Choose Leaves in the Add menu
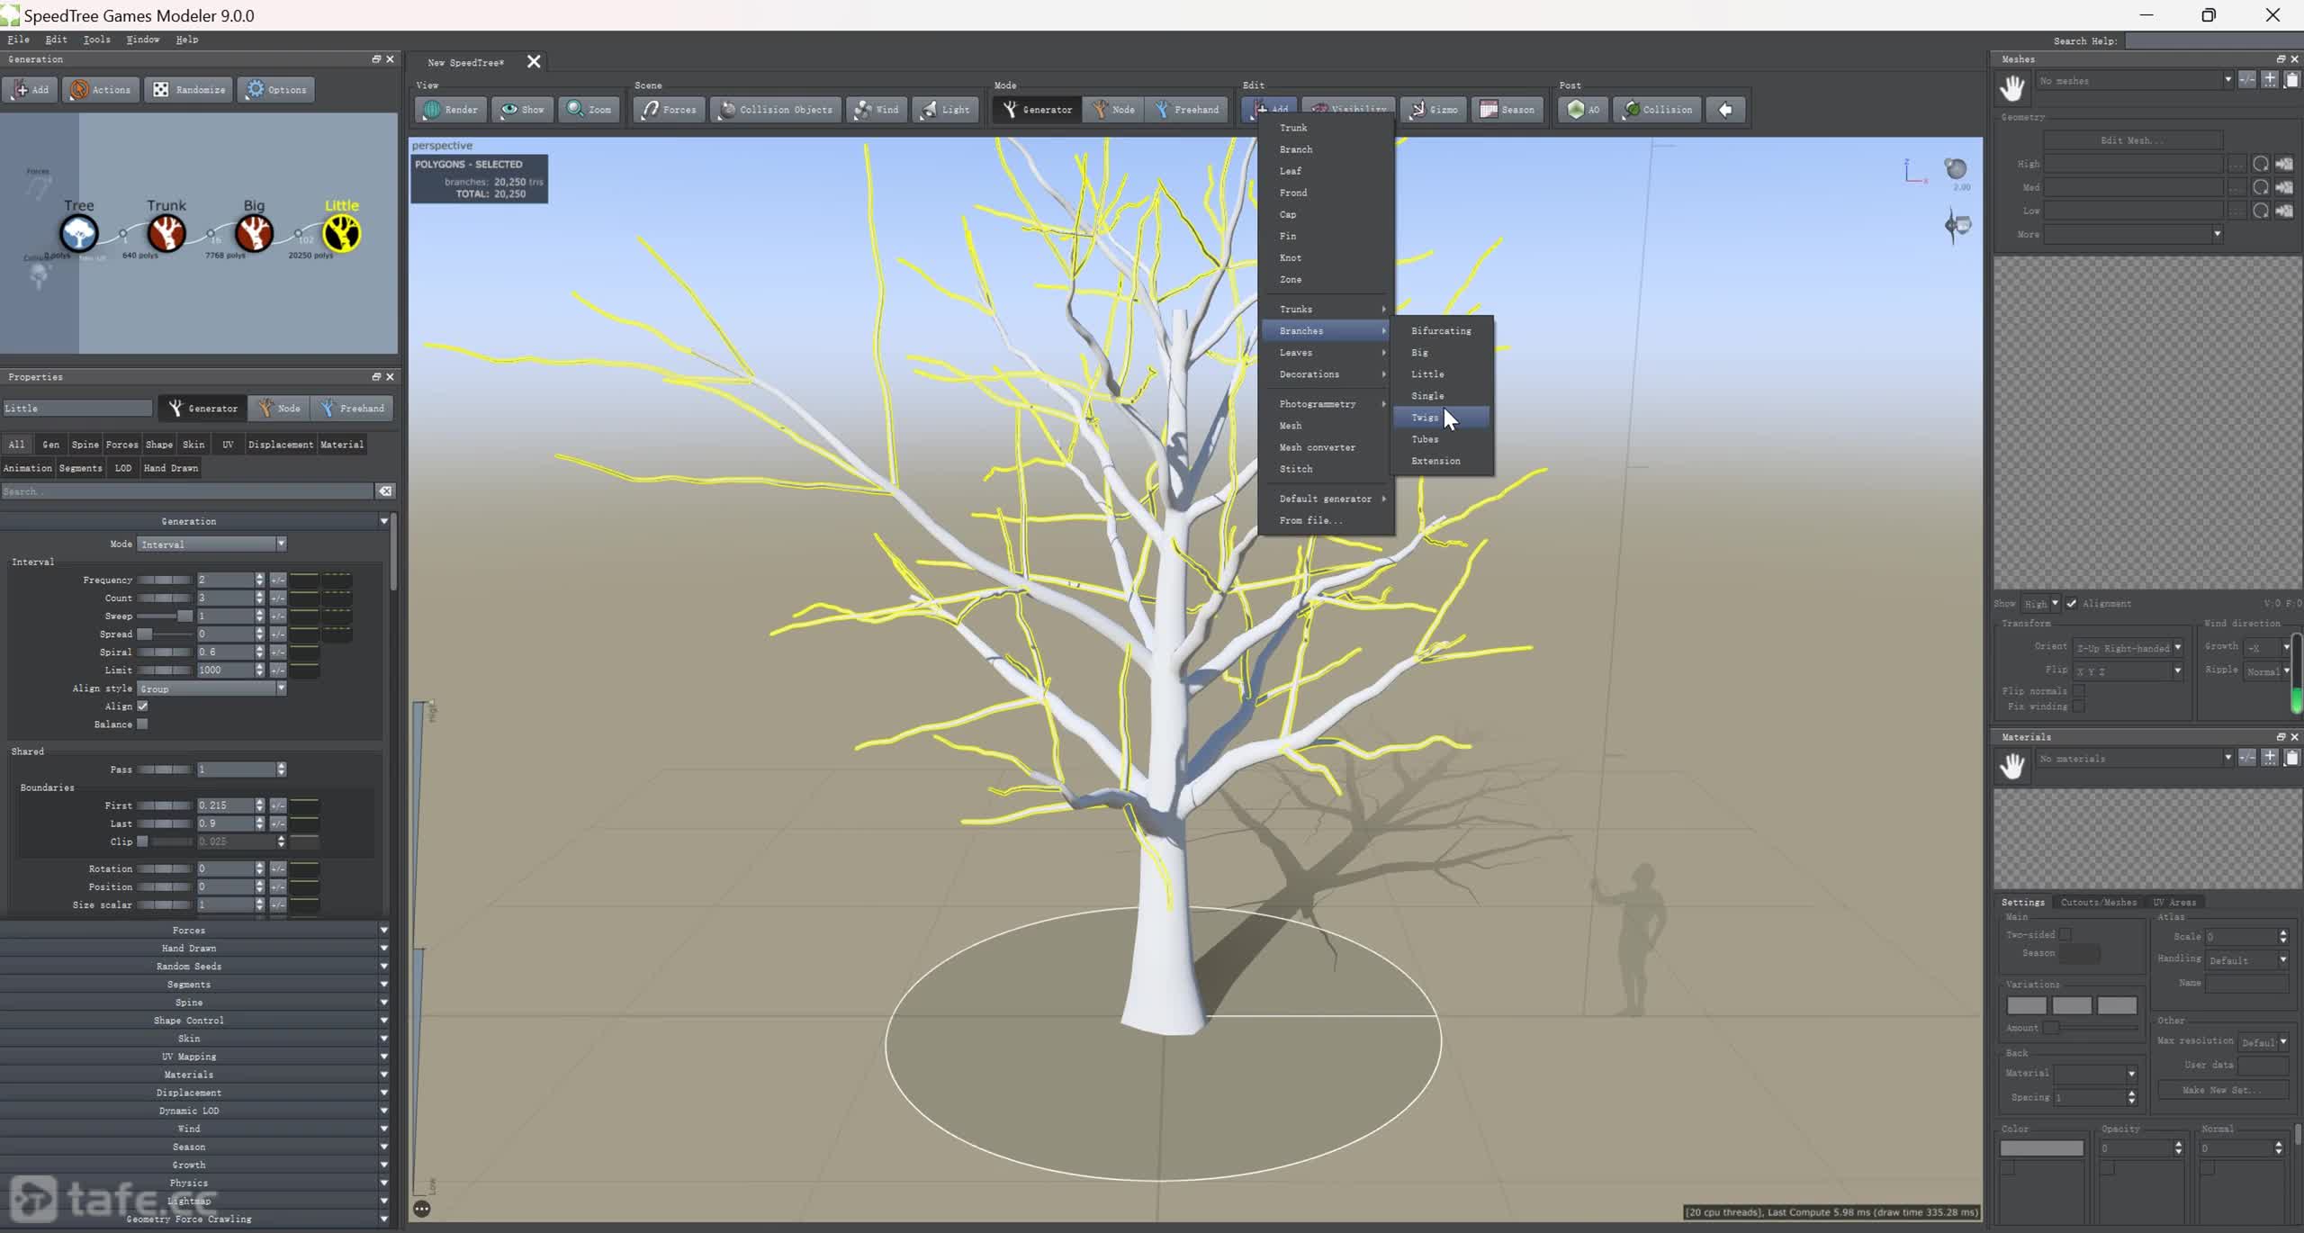 click(x=1326, y=353)
